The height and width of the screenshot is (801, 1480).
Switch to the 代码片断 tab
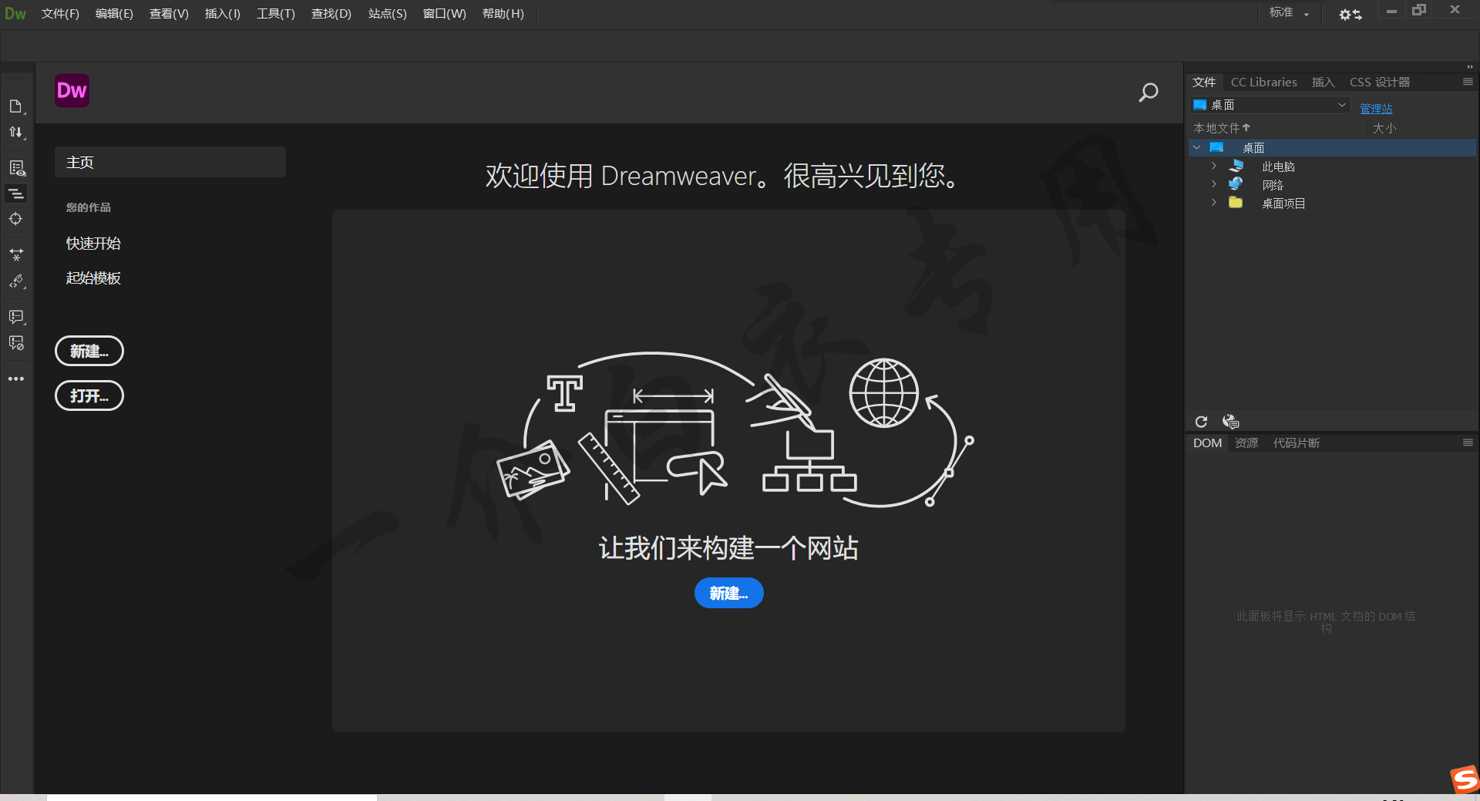pyautogui.click(x=1297, y=443)
